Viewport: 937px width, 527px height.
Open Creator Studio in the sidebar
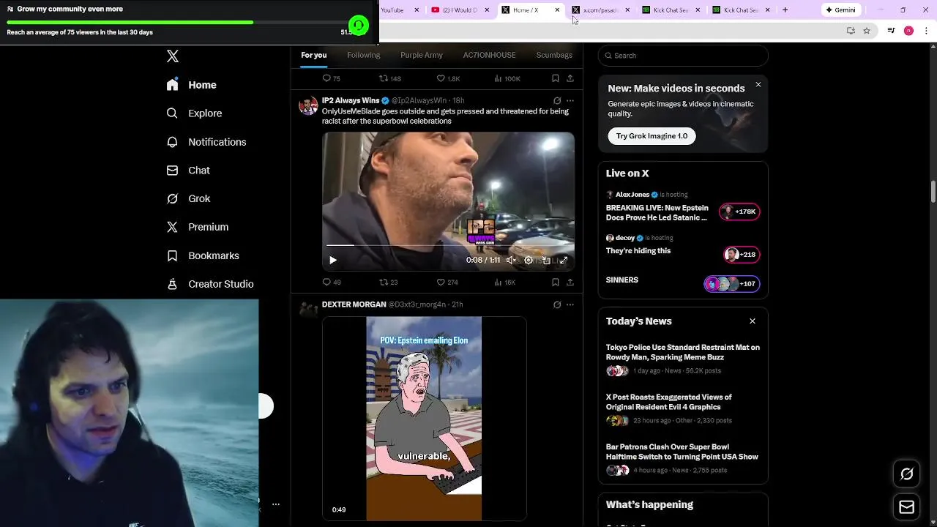(210, 284)
